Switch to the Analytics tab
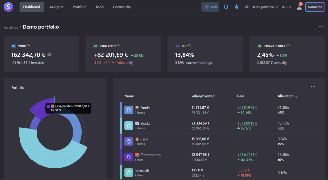The image size is (328, 180). [x=56, y=7]
